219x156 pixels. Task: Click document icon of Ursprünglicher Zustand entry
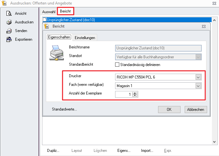click(45, 20)
